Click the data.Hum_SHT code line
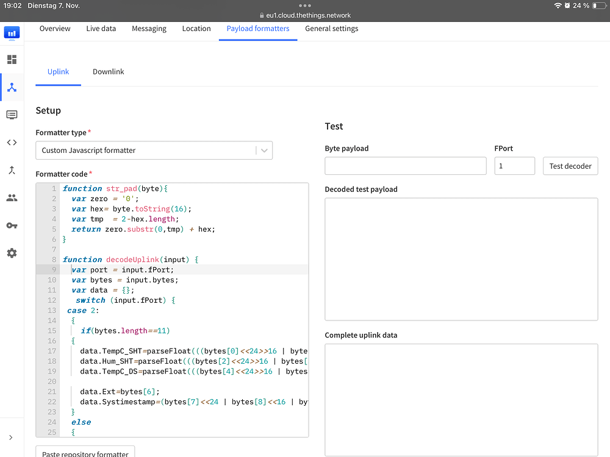 pyautogui.click(x=194, y=361)
